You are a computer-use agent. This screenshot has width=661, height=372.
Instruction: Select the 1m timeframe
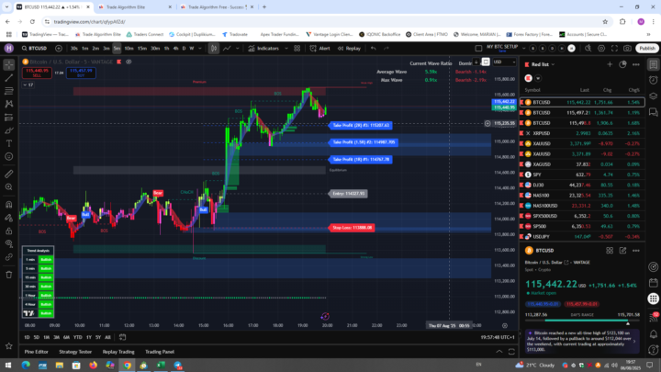[x=85, y=49]
